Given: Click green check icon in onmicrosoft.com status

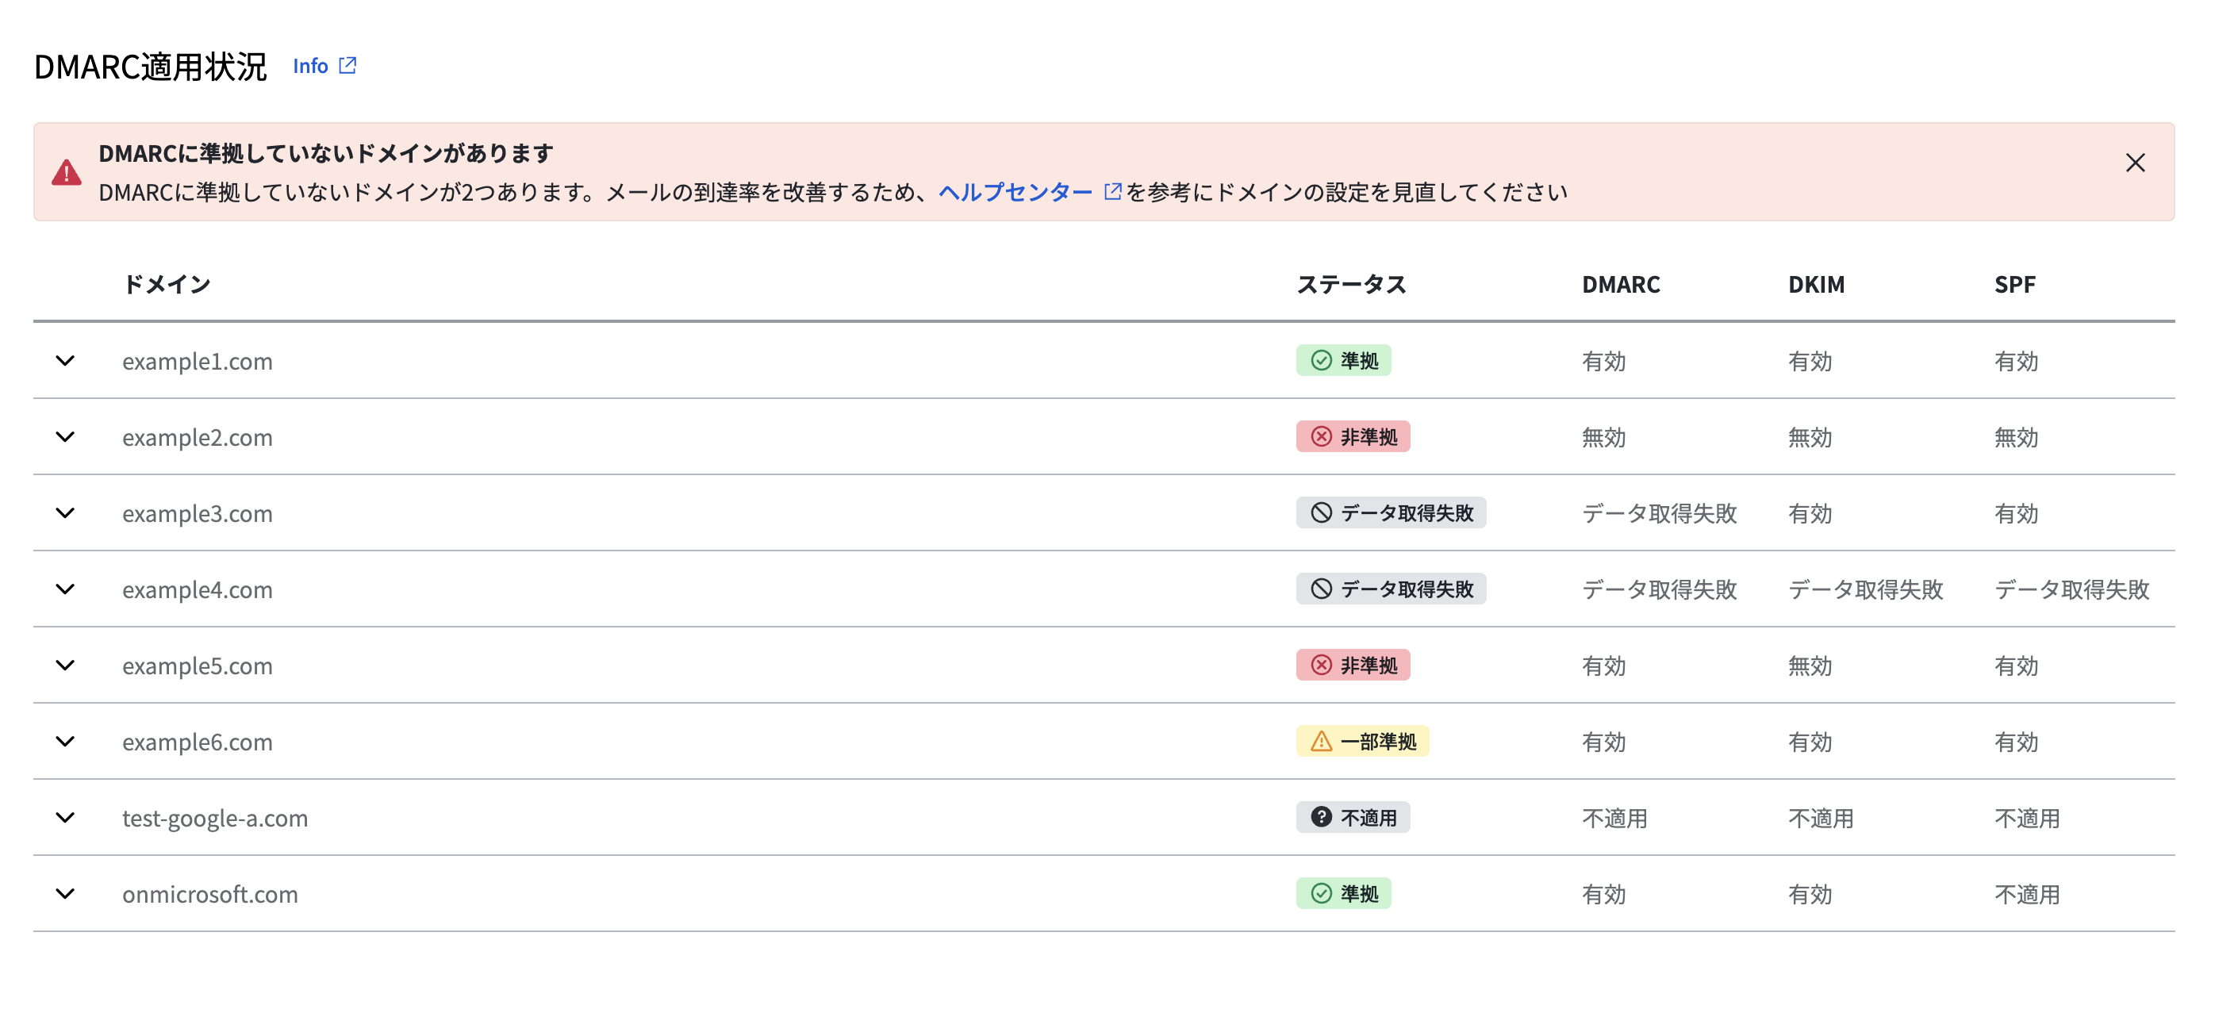Looking at the screenshot, I should pos(1322,894).
